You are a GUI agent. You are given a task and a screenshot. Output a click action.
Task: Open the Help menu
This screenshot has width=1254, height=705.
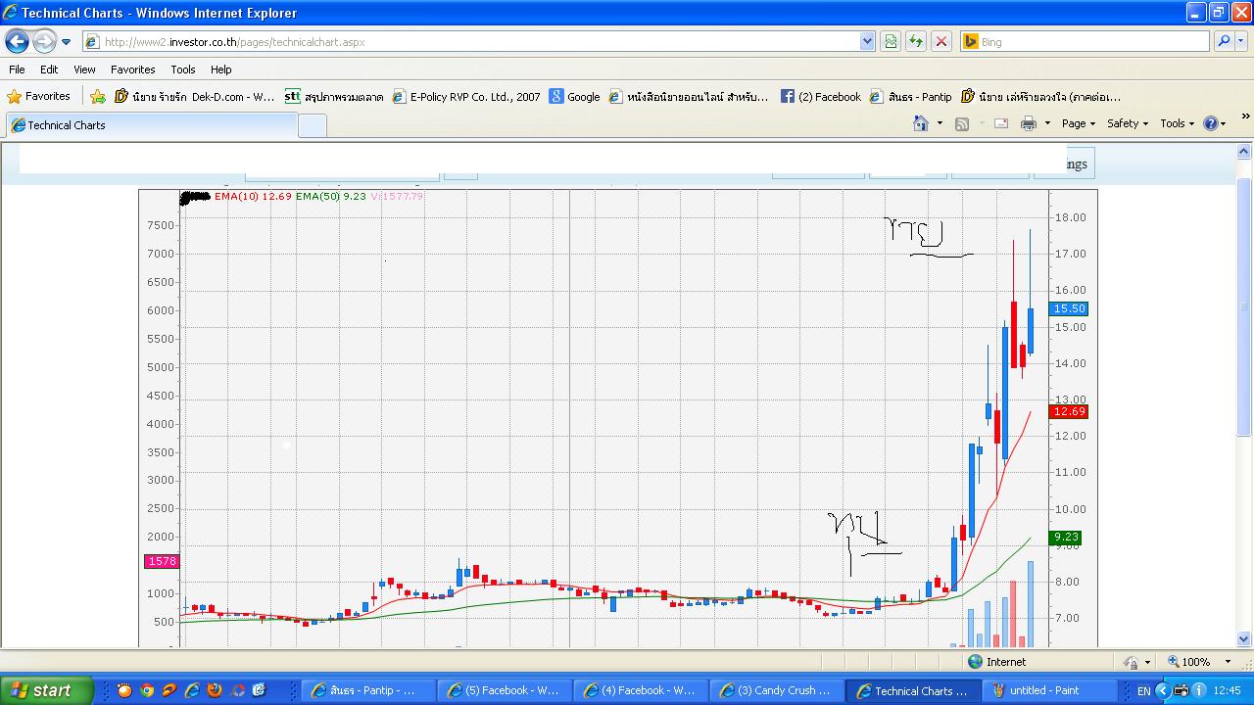click(221, 70)
